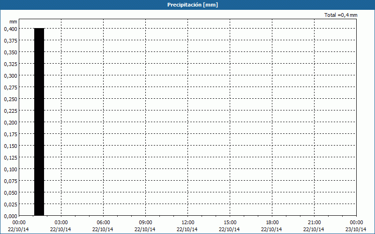Click the 0,075 y-axis label
Viewport: 375px width, 234px height.
(x=10, y=181)
